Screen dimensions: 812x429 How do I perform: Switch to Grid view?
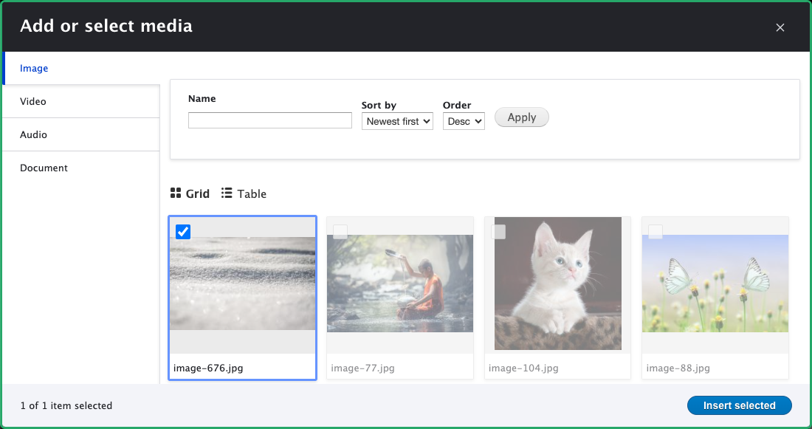[x=190, y=193]
